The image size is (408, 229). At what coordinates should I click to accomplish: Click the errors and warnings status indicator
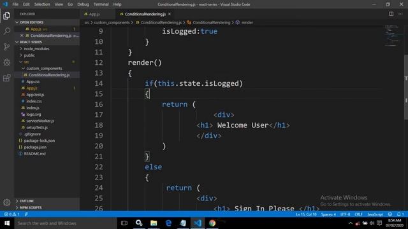pyautogui.click(x=12, y=214)
